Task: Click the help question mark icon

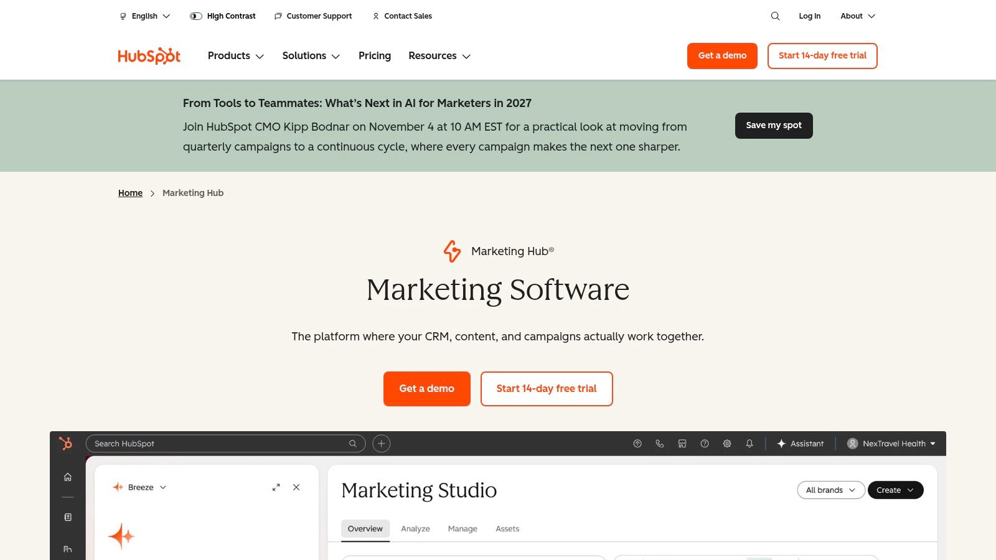Action: pos(705,444)
